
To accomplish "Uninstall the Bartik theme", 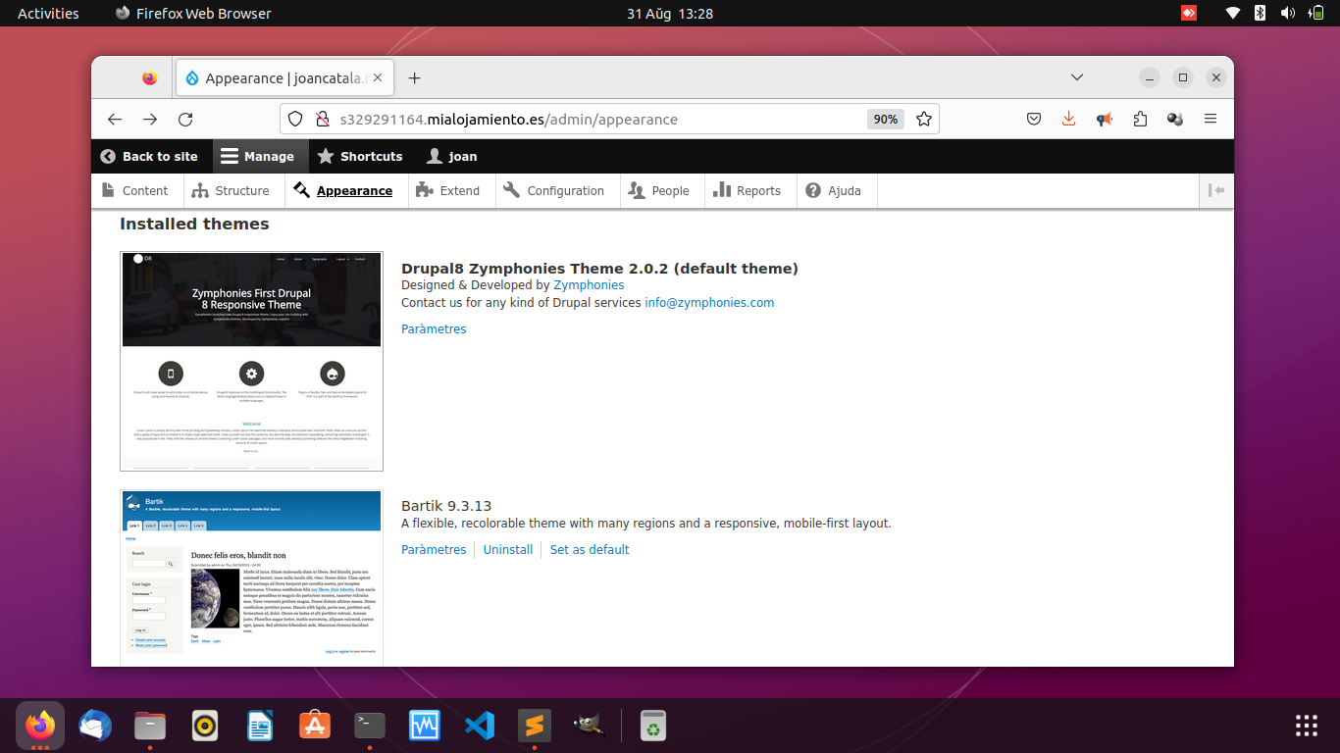I will (x=508, y=550).
